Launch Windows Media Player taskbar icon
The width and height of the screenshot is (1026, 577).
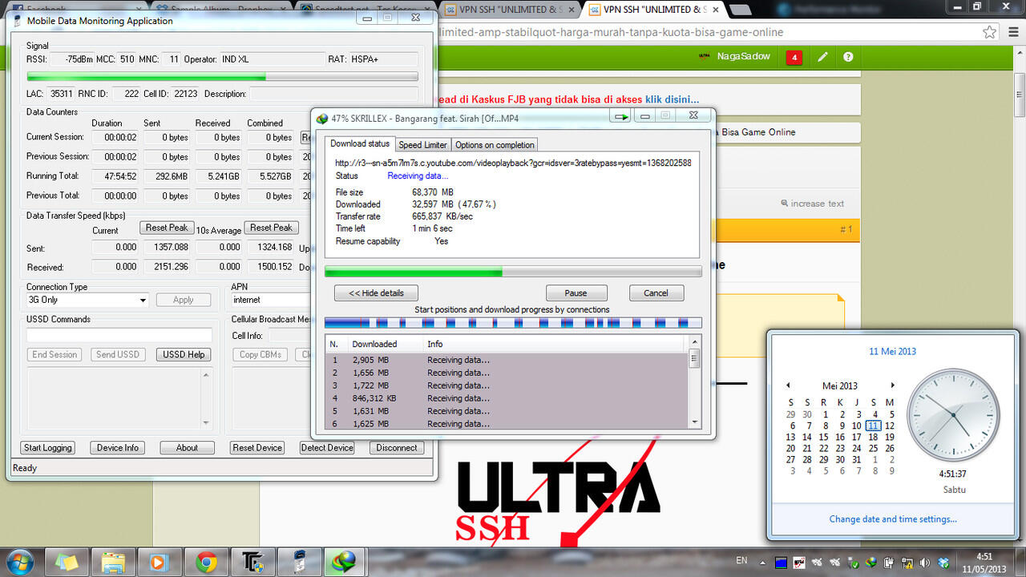point(160,562)
